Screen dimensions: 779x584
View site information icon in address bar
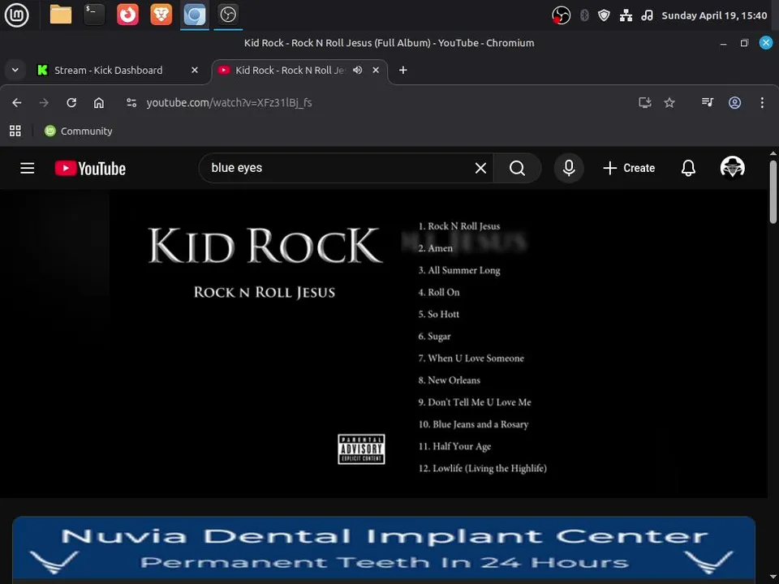[x=131, y=102]
